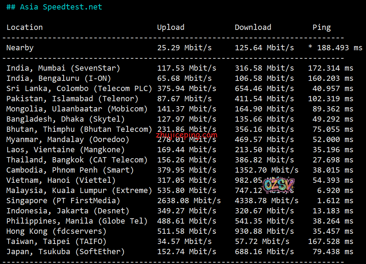Screen dimensions: 366x264
Task: Click the 1352.70 Mbit/s Cambodia download value
Action: click(x=267, y=170)
